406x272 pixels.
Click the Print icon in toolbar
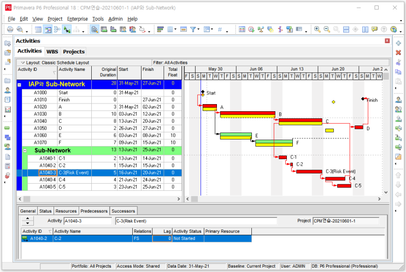(10, 29)
